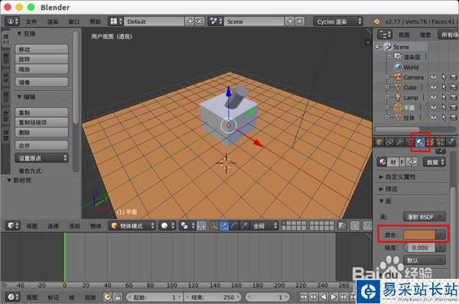Toggle Camera renderability camera icon

pos(454,77)
